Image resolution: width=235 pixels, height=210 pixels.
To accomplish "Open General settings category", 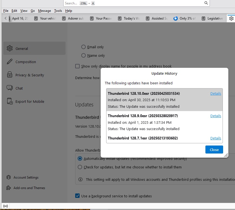I will pos(34,48).
